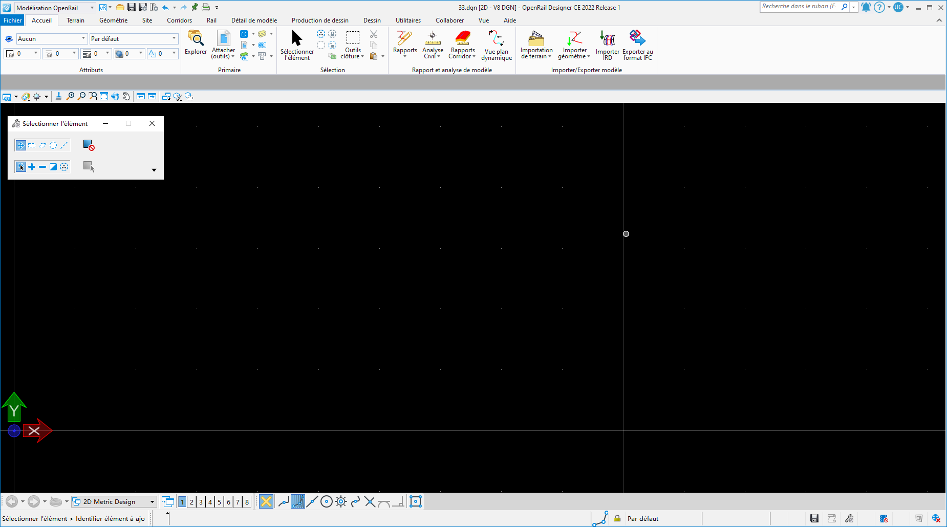The image size is (947, 527).
Task: Click the lock icon in the status bar
Action: 617,518
